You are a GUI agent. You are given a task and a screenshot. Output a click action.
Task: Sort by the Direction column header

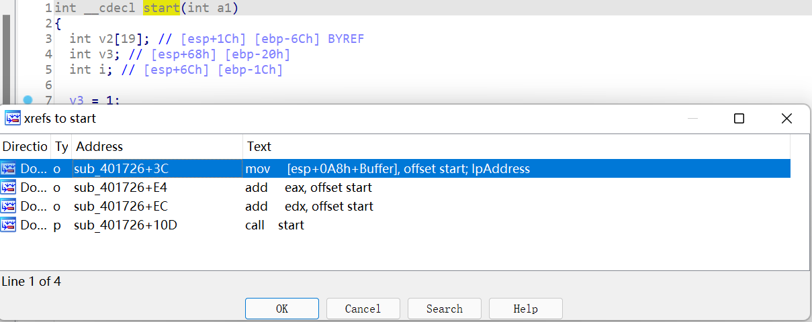(x=26, y=146)
